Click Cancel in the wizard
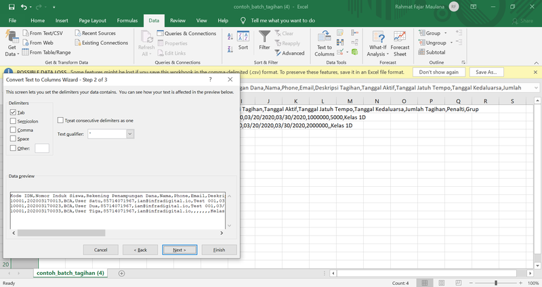The height and width of the screenshot is (287, 542). [x=100, y=250]
